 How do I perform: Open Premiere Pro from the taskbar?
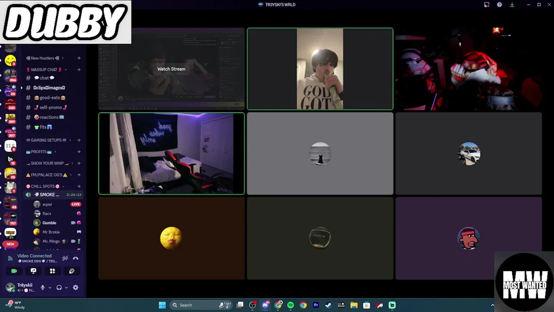[x=316, y=305]
